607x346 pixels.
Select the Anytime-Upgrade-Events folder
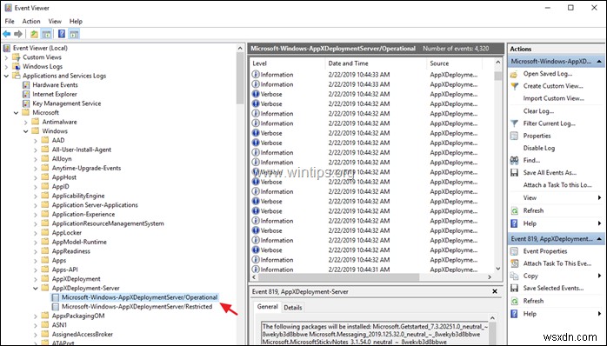pos(86,169)
